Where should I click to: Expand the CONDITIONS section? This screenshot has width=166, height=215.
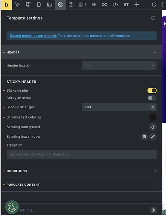(x=82, y=171)
